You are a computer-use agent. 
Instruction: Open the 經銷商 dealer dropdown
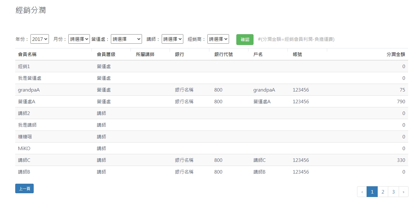coord(218,39)
